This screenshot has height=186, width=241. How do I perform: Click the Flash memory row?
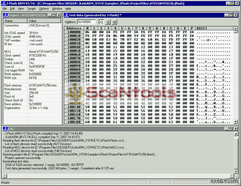32,85
